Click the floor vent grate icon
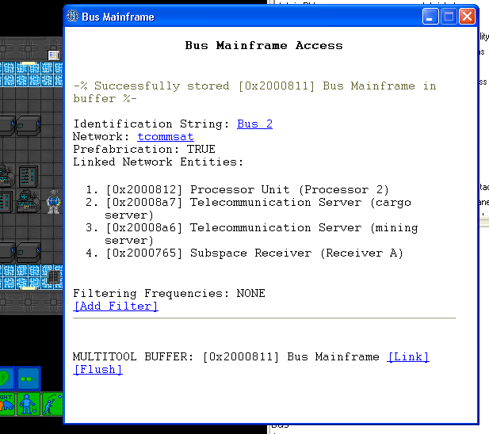489x434 pixels. tap(53, 278)
